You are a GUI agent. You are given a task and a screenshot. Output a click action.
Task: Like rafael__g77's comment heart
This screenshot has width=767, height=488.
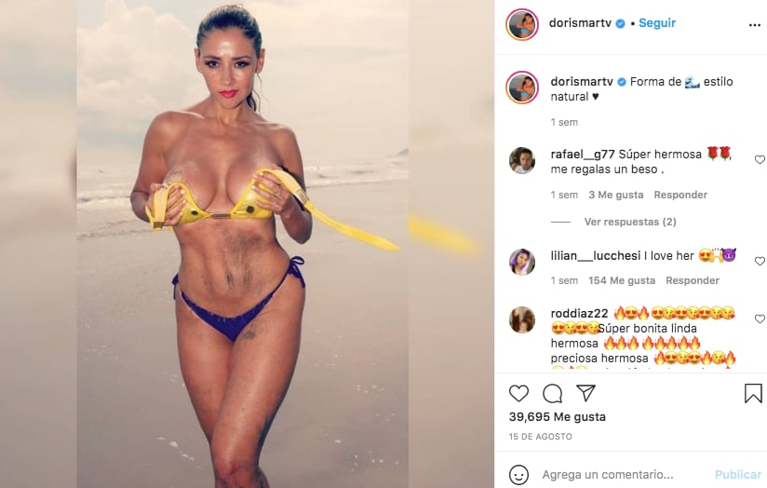pyautogui.click(x=760, y=159)
